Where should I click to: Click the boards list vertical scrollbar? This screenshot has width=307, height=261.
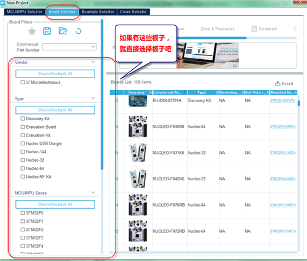299,103
